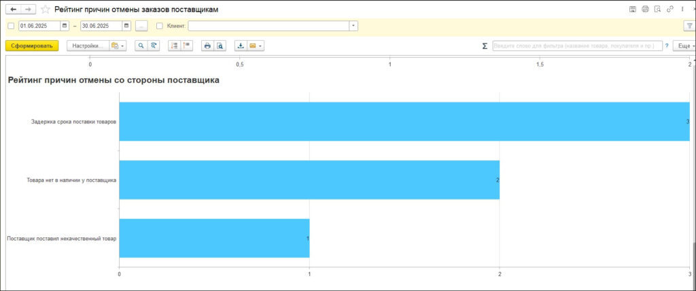Click chart title Рейтинг причин отмены со стороны поставщика
Image resolution: width=696 pixels, height=291 pixels.
[114, 81]
